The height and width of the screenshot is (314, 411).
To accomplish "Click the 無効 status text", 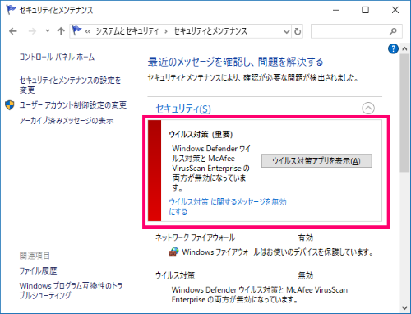I will 306,275.
